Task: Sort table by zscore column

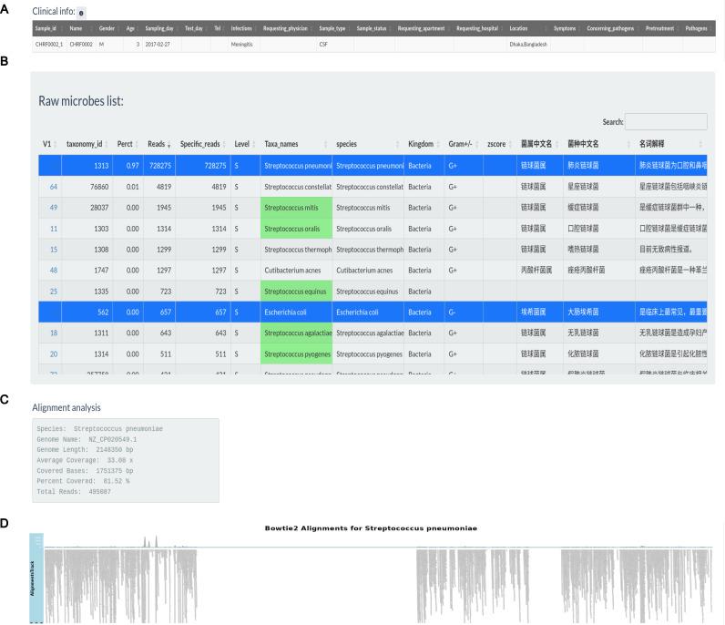Action: [496, 144]
